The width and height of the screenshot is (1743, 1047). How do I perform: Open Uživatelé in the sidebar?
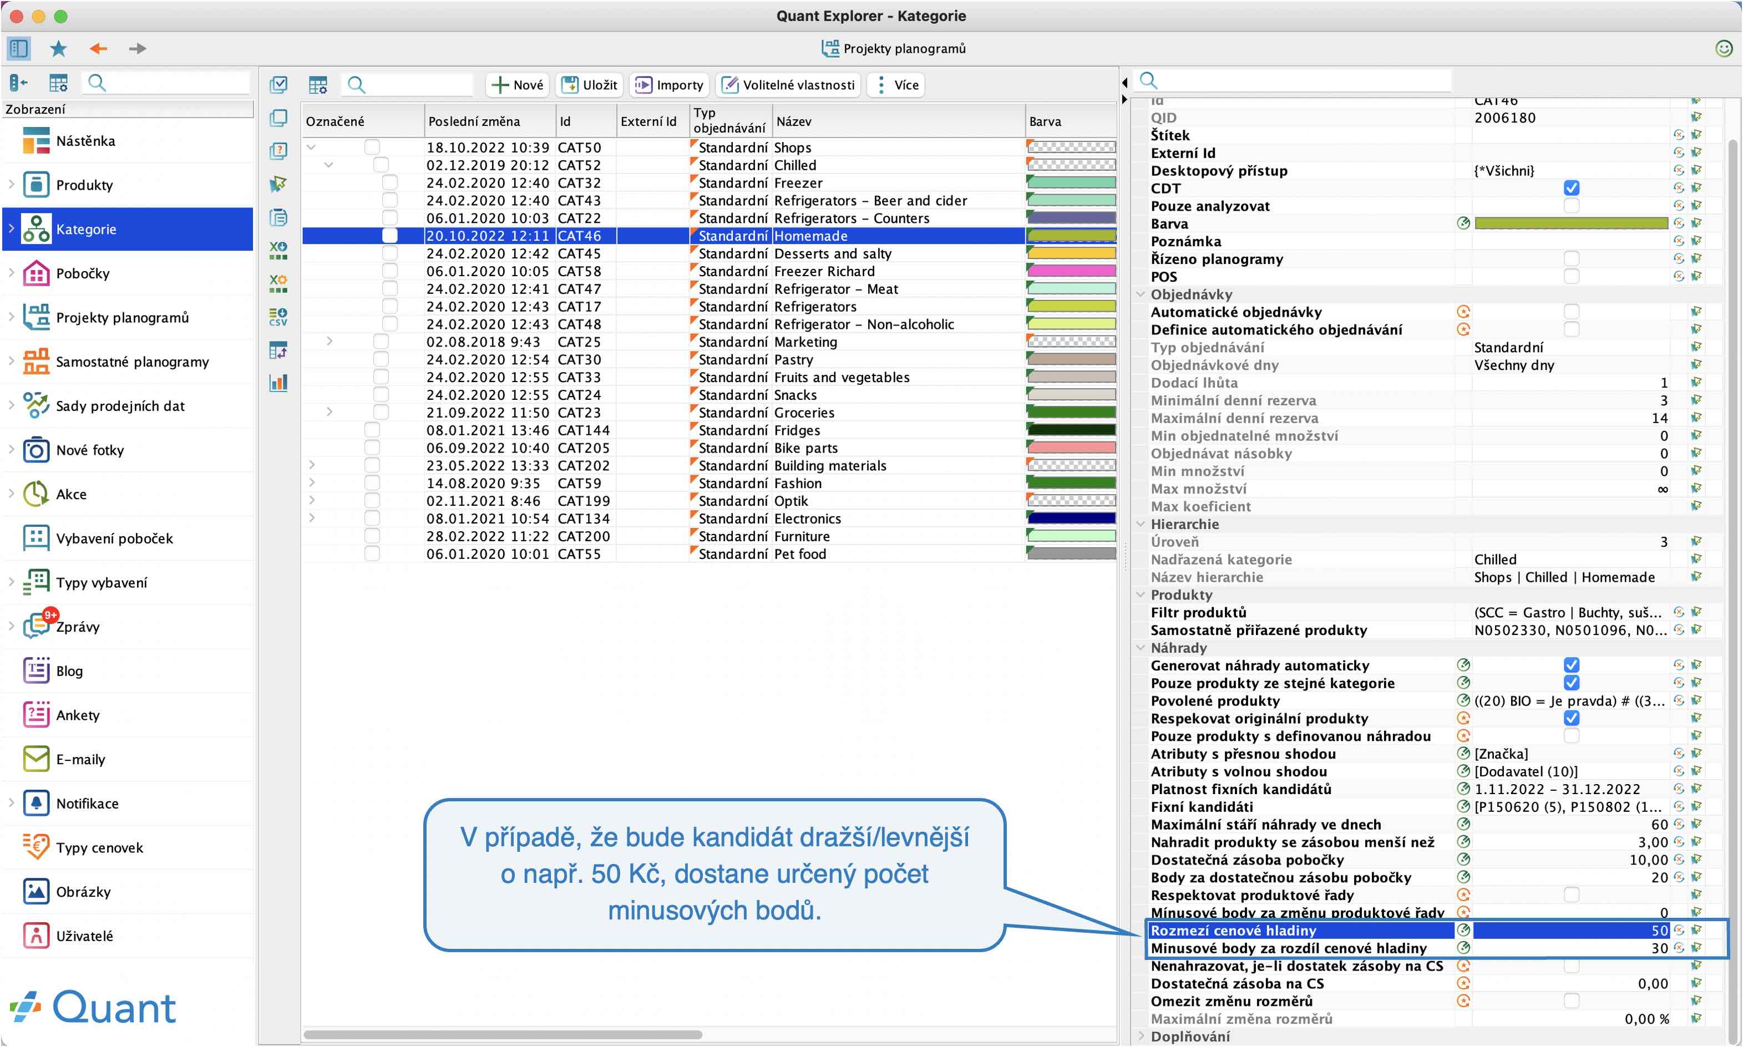128,936
